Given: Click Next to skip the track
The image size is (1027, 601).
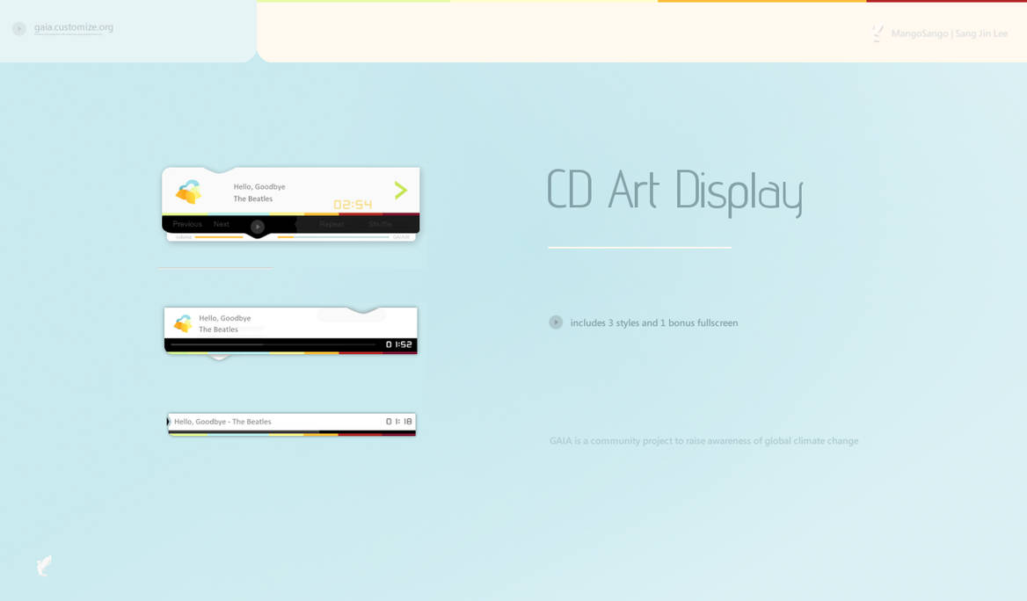Looking at the screenshot, I should point(222,224).
